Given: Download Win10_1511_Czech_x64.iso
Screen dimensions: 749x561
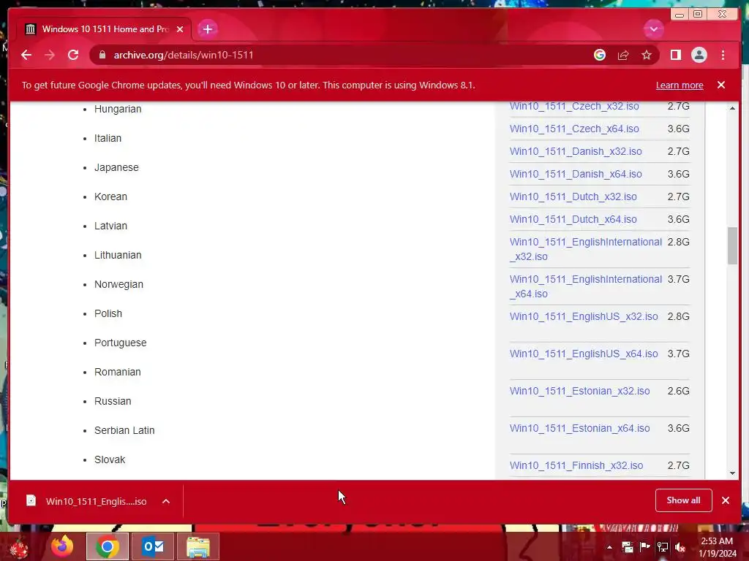Looking at the screenshot, I should pyautogui.click(x=573, y=129).
